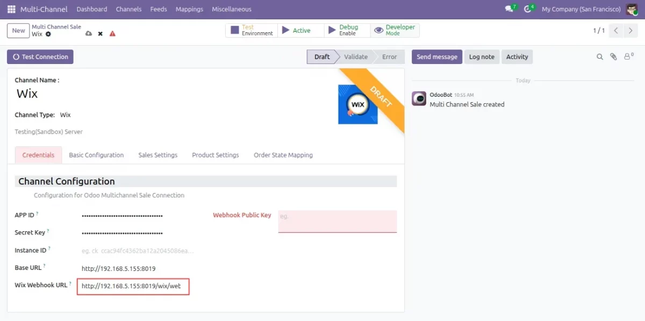Select the Validate status stage
The image size is (645, 321).
coord(356,56)
